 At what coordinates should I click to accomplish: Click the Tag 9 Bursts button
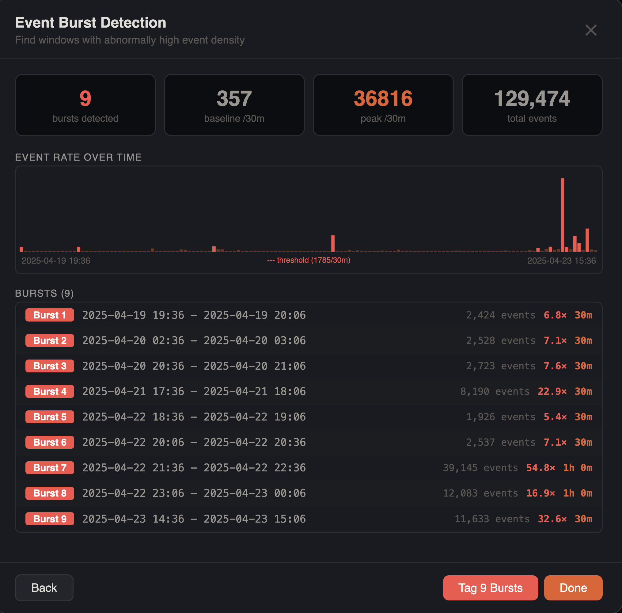[x=490, y=588]
